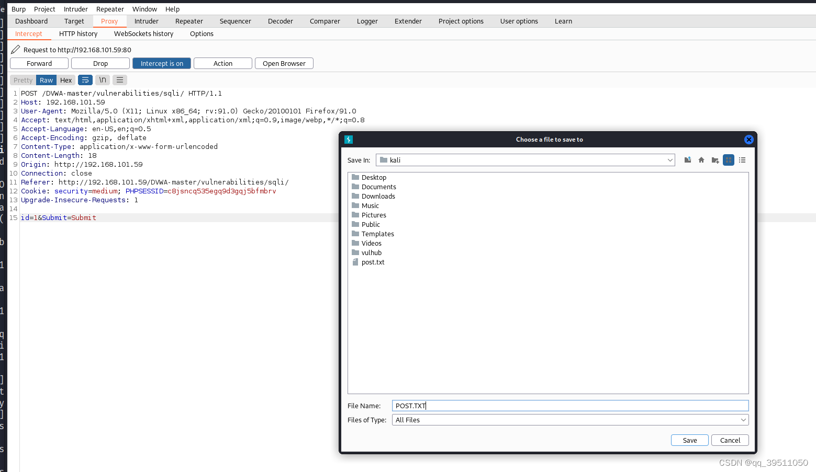Open the Window menu

144,9
